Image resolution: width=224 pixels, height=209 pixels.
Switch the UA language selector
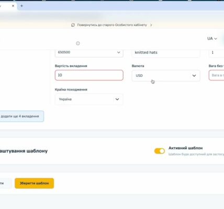click(212, 39)
